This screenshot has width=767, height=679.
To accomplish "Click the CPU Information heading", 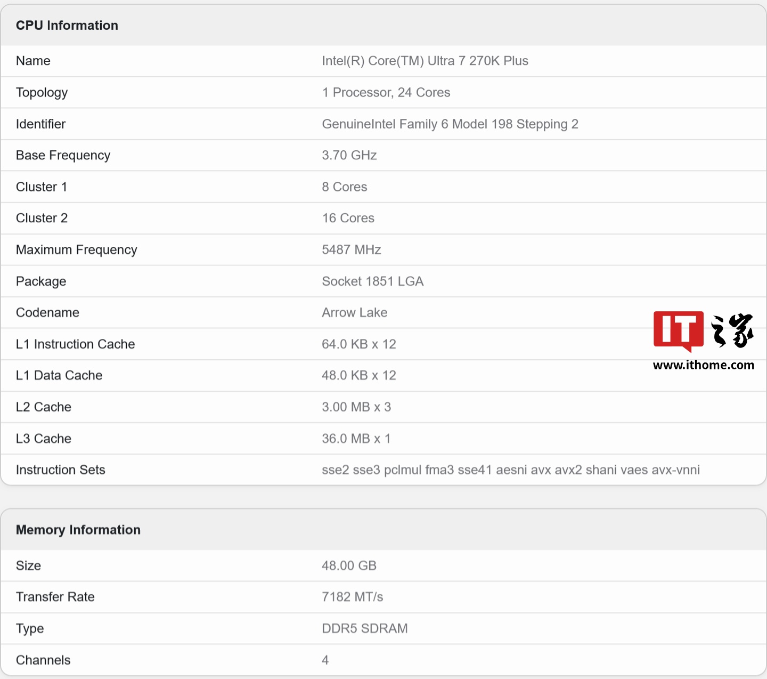I will click(x=67, y=26).
